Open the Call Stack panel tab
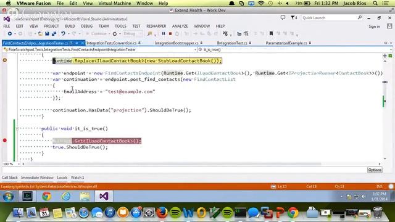395x222 pixels. [10, 178]
